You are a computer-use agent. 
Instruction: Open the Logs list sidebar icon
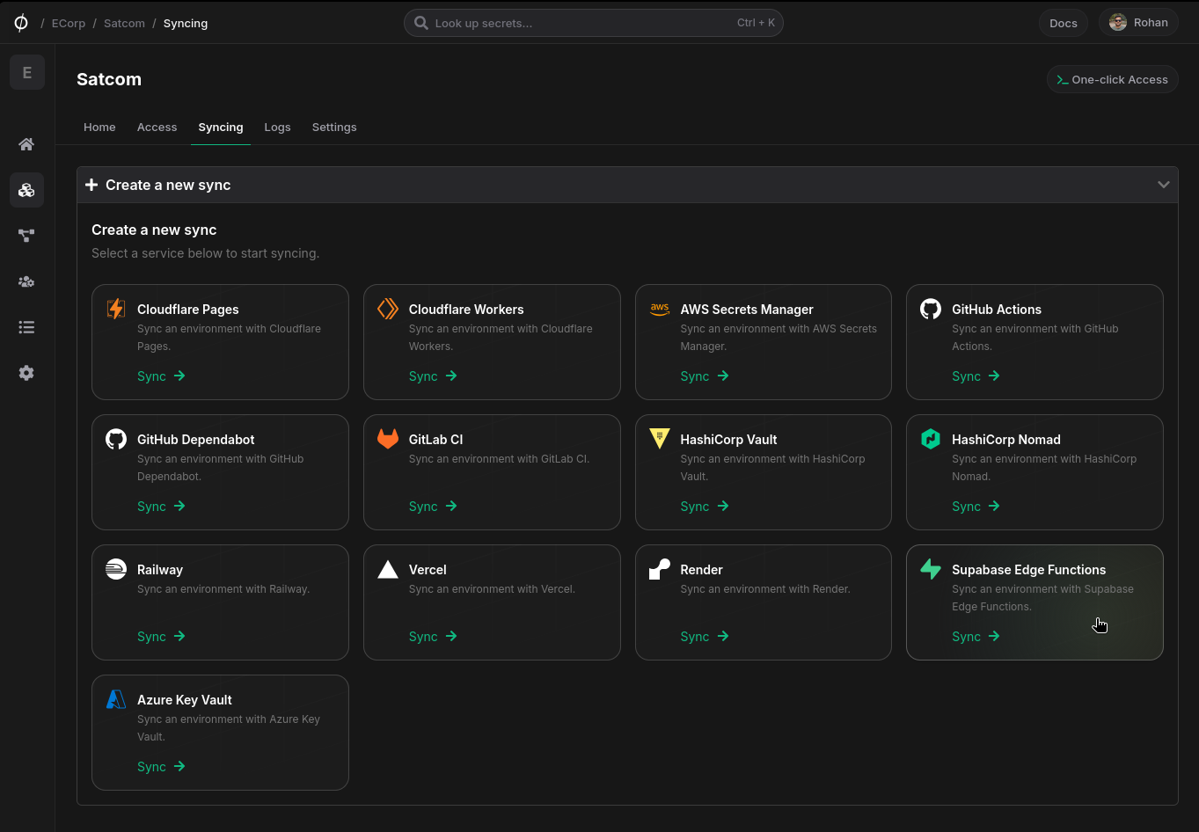[26, 327]
